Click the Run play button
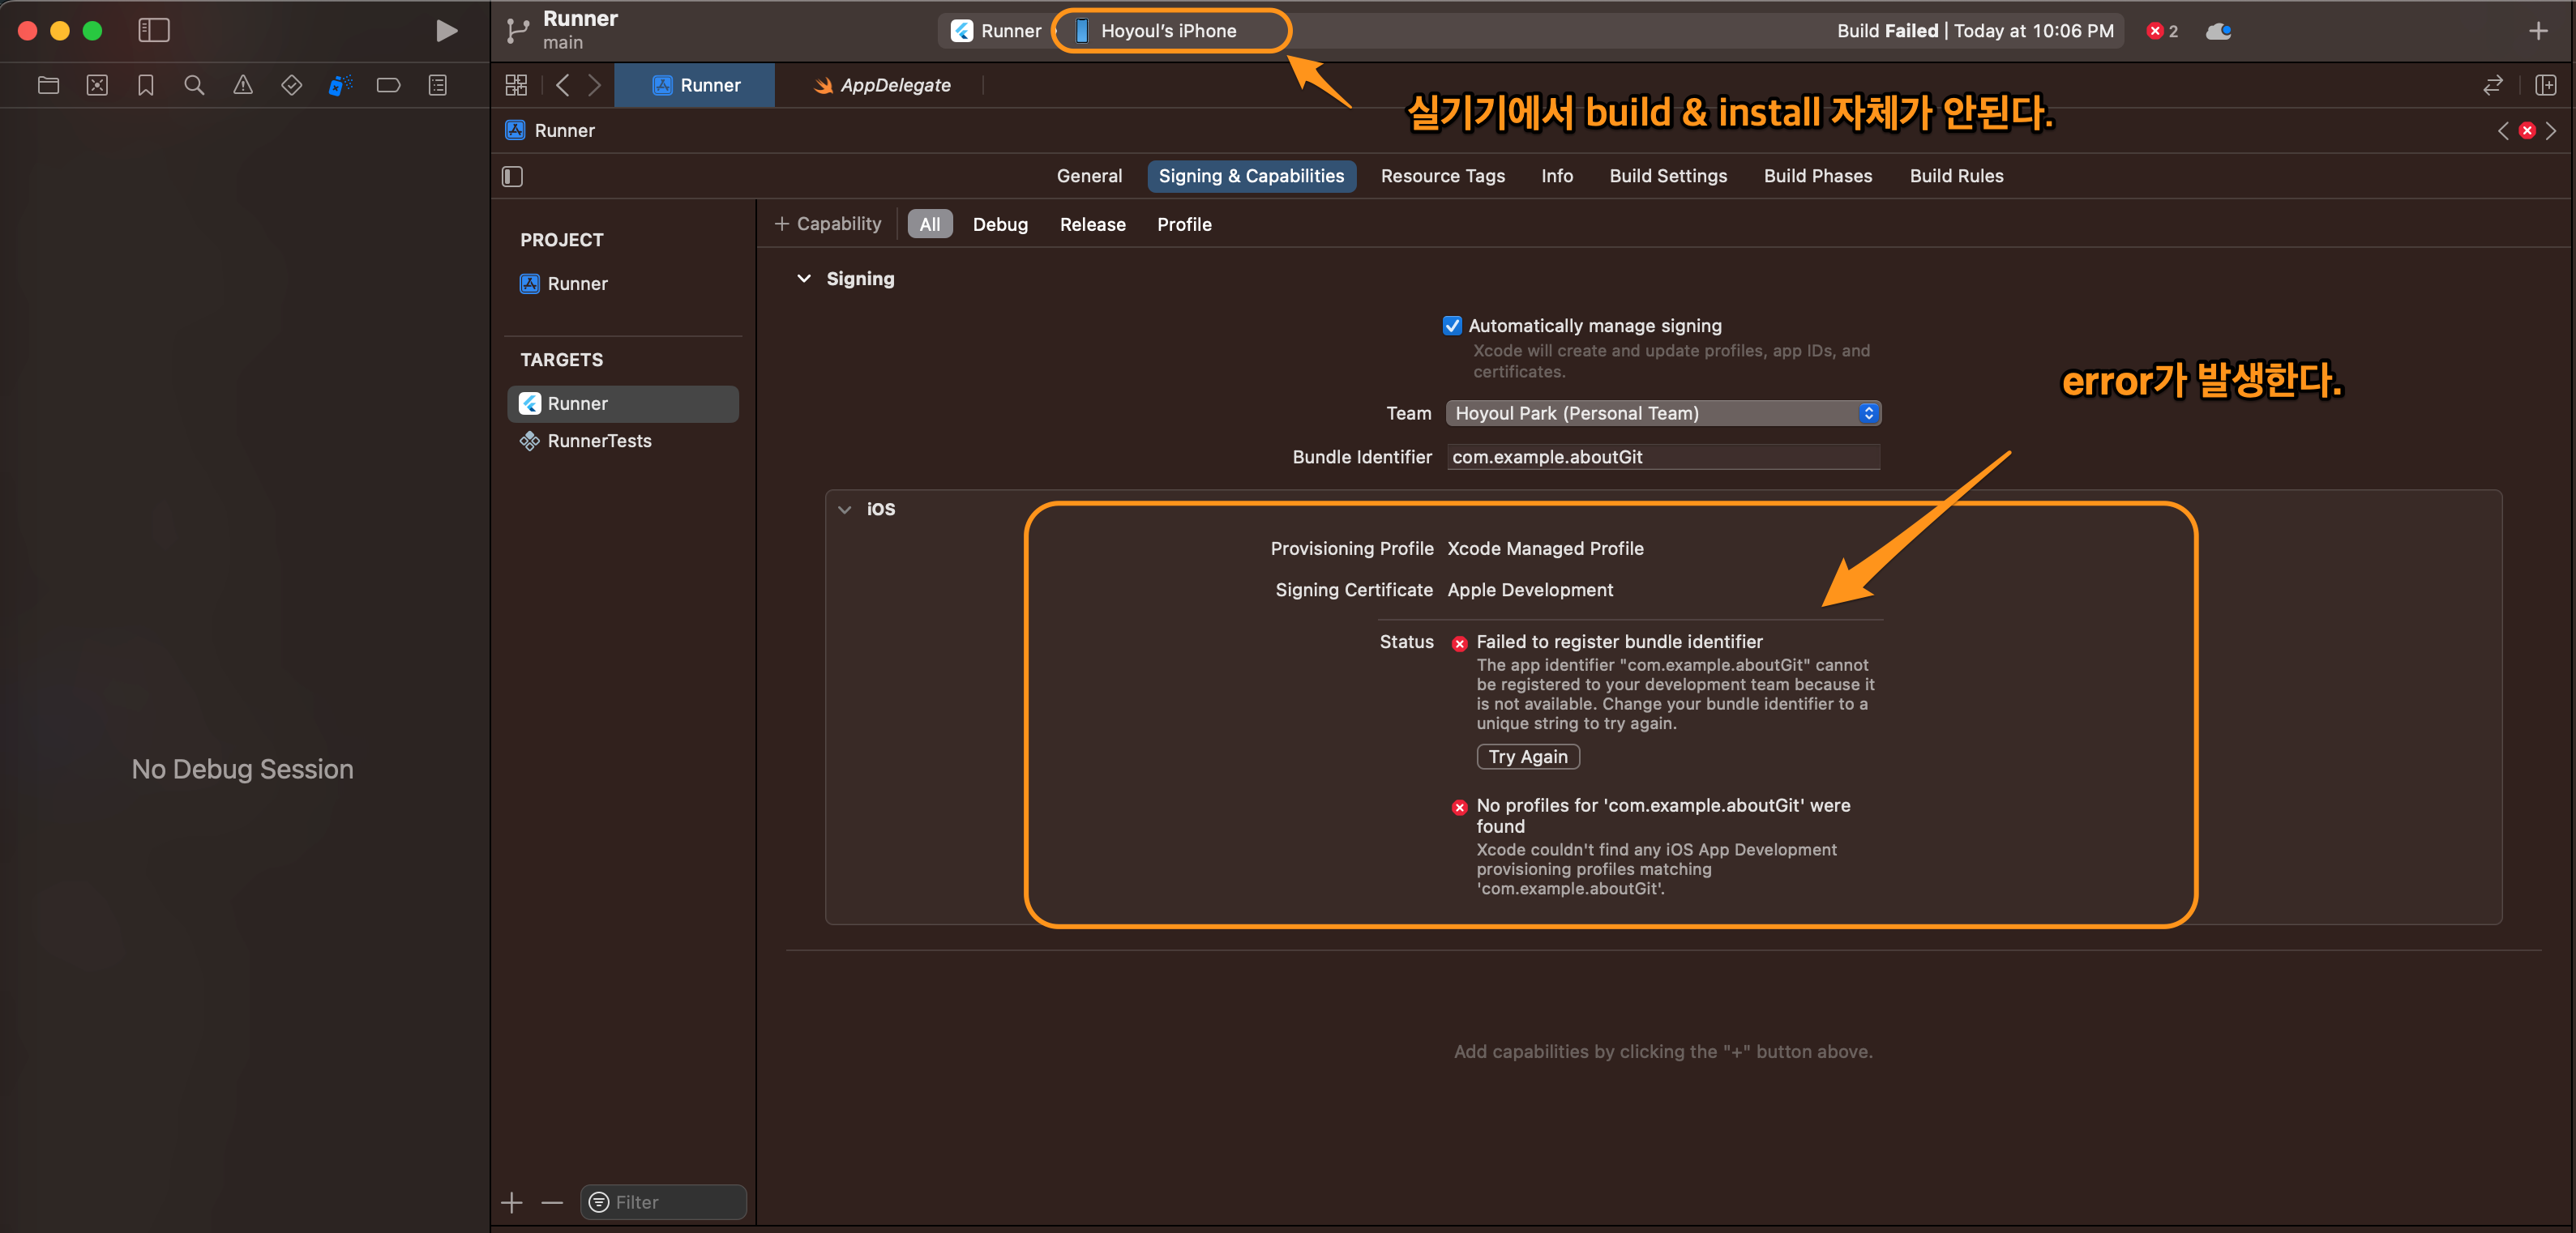The width and height of the screenshot is (2576, 1233). [x=446, y=31]
